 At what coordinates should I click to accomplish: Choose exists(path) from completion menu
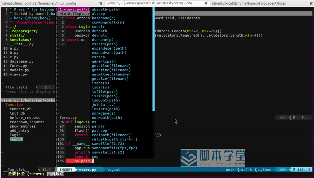(105, 44)
